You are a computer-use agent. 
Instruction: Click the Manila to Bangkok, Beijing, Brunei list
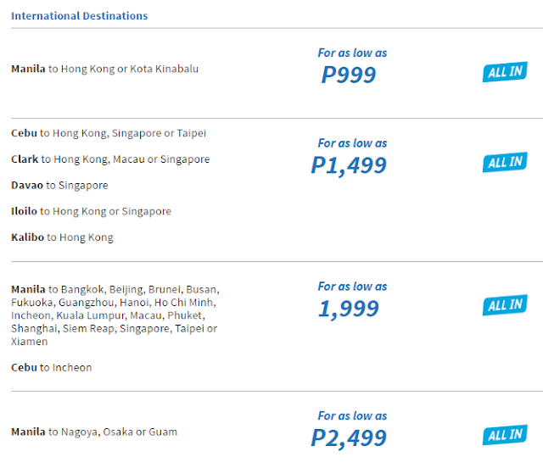[x=115, y=315]
